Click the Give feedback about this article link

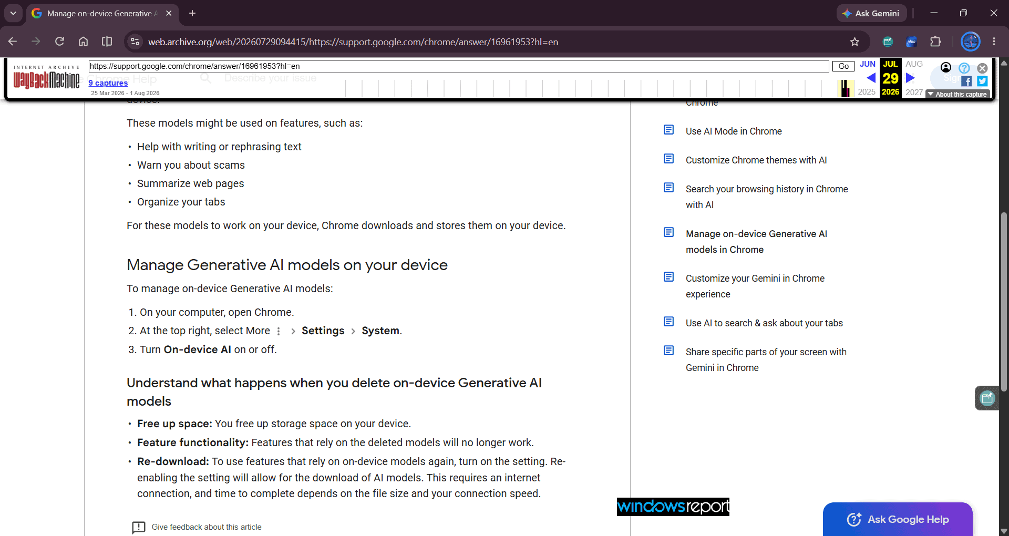207,527
